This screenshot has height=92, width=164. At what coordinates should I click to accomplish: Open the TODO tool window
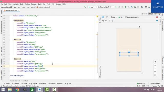point(7,84)
